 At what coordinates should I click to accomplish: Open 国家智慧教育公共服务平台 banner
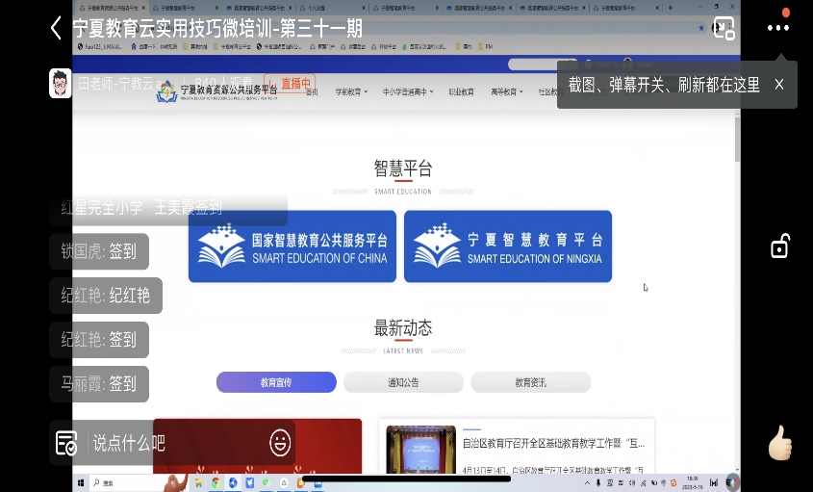click(x=292, y=246)
